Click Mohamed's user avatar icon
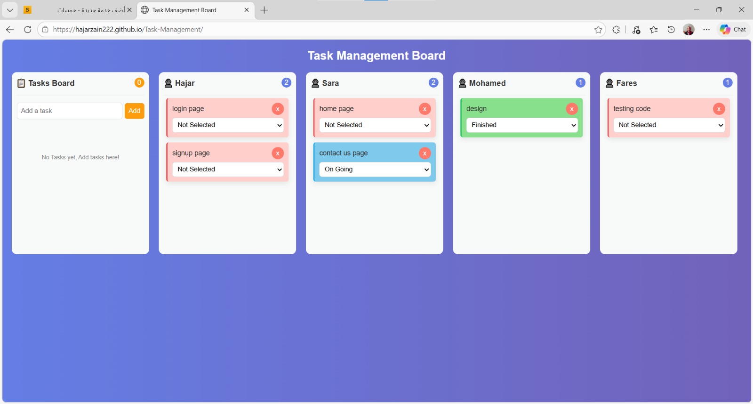The height and width of the screenshot is (404, 753). click(x=462, y=83)
